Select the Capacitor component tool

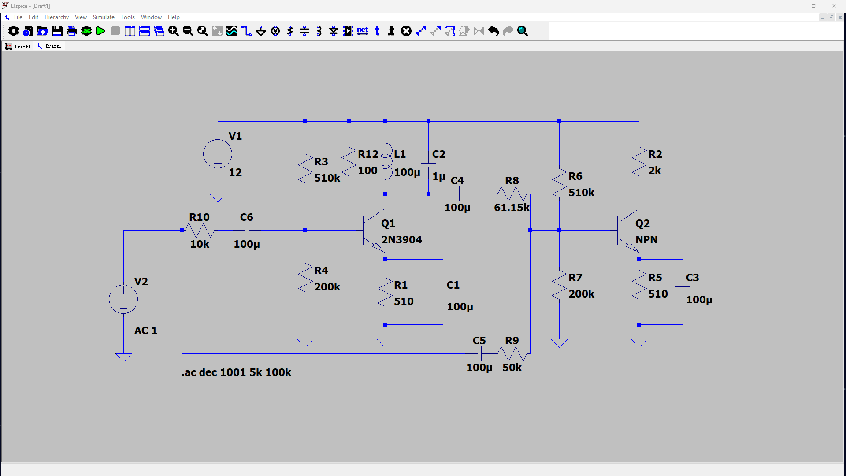click(x=304, y=31)
